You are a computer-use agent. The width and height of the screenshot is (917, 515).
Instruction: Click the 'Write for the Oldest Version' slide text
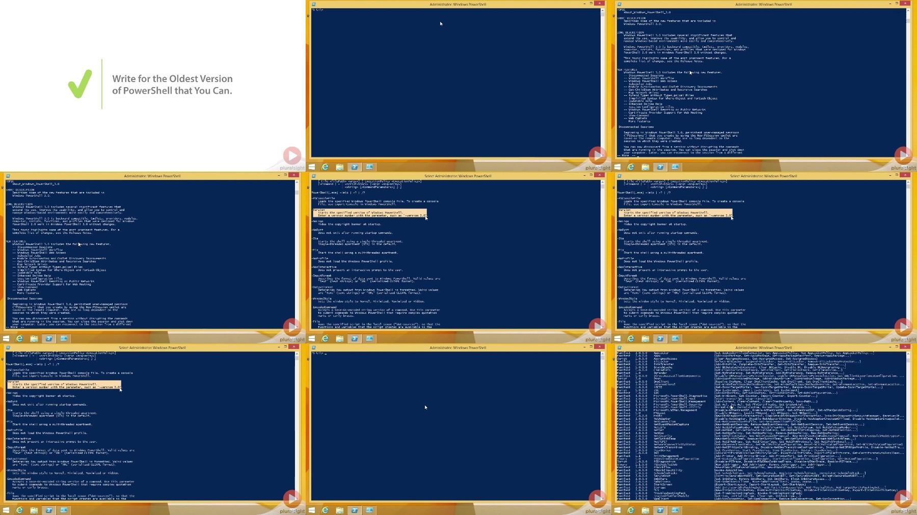(172, 85)
